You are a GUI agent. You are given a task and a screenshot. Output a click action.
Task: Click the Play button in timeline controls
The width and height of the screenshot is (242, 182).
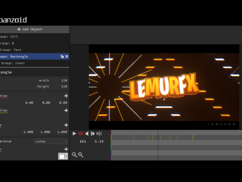click(x=74, y=133)
